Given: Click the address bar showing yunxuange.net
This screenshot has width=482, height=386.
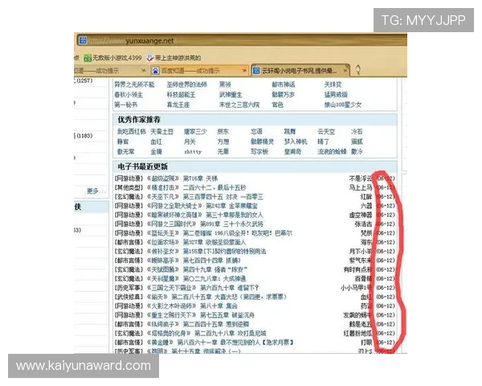Looking at the screenshot, I should (x=243, y=41).
